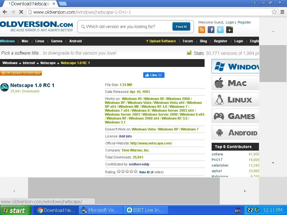Click the Google Plus icon in header
The width and height of the screenshot is (287, 215).
(230, 30)
